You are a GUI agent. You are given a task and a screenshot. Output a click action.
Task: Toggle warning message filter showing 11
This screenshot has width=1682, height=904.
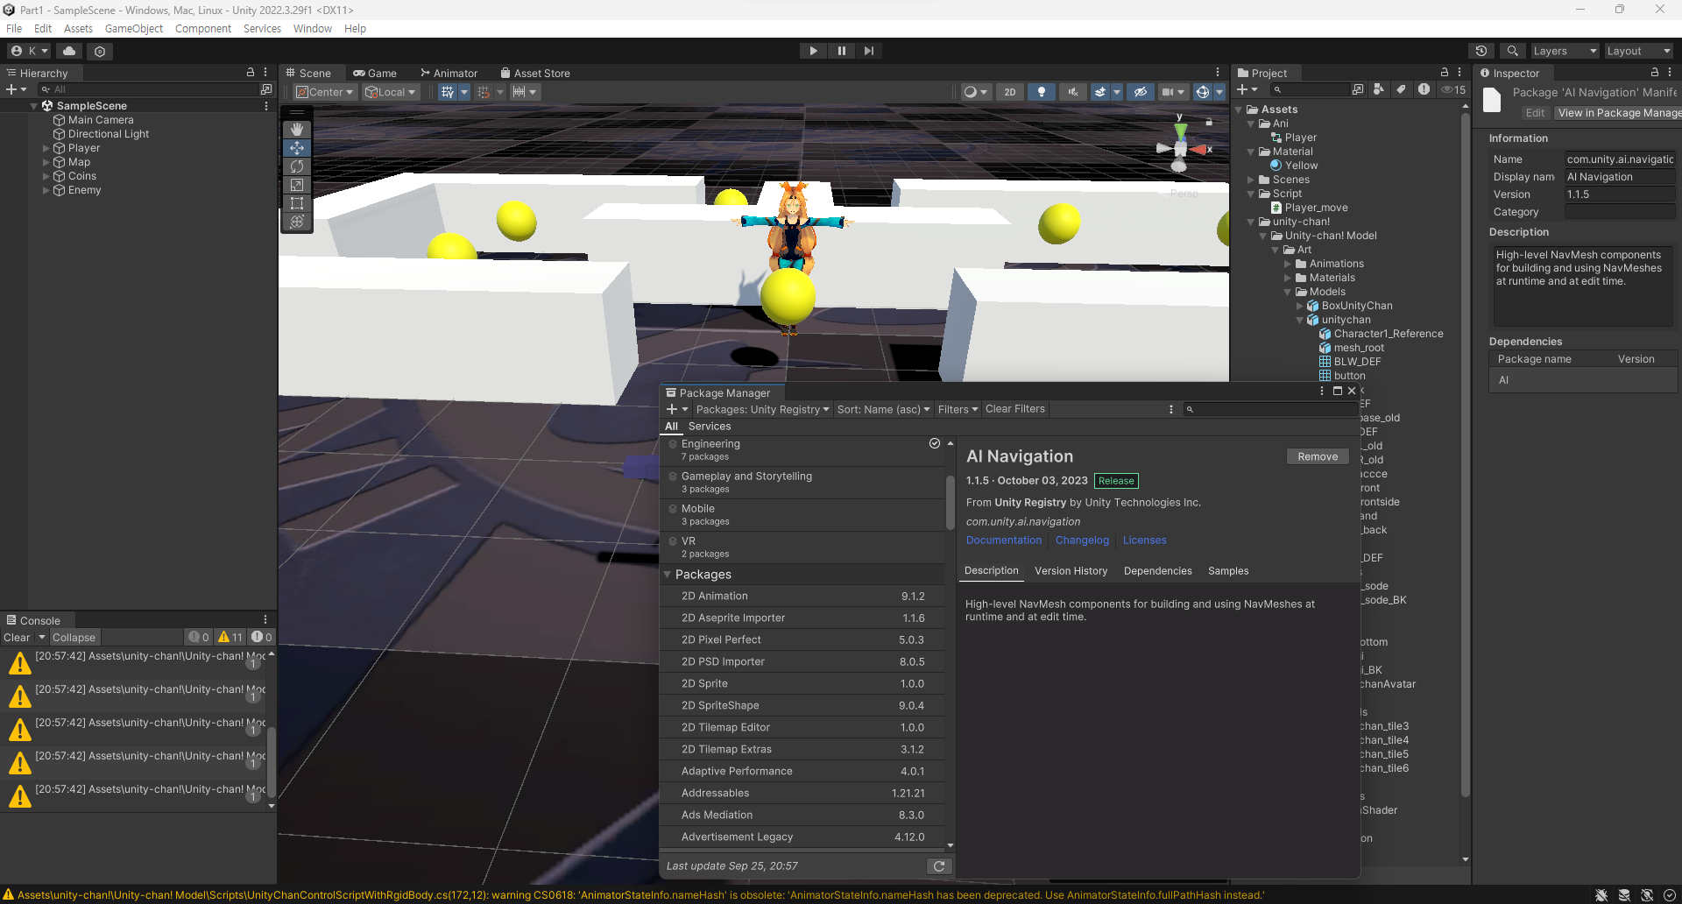click(231, 638)
